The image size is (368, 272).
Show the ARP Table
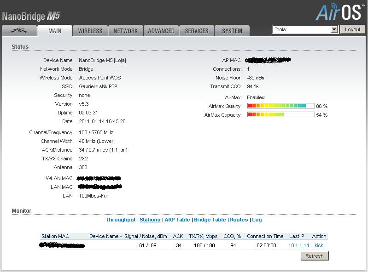click(x=177, y=220)
